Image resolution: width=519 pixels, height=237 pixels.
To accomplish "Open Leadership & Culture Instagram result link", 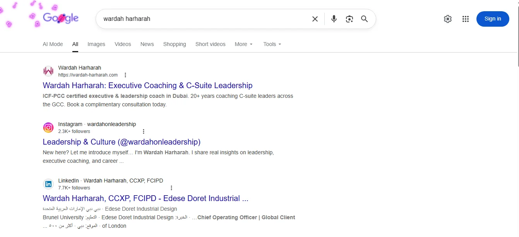I will (122, 142).
